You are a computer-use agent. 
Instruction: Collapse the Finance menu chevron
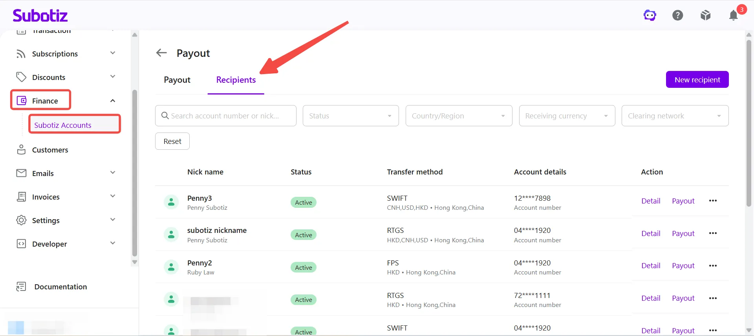pos(113,101)
